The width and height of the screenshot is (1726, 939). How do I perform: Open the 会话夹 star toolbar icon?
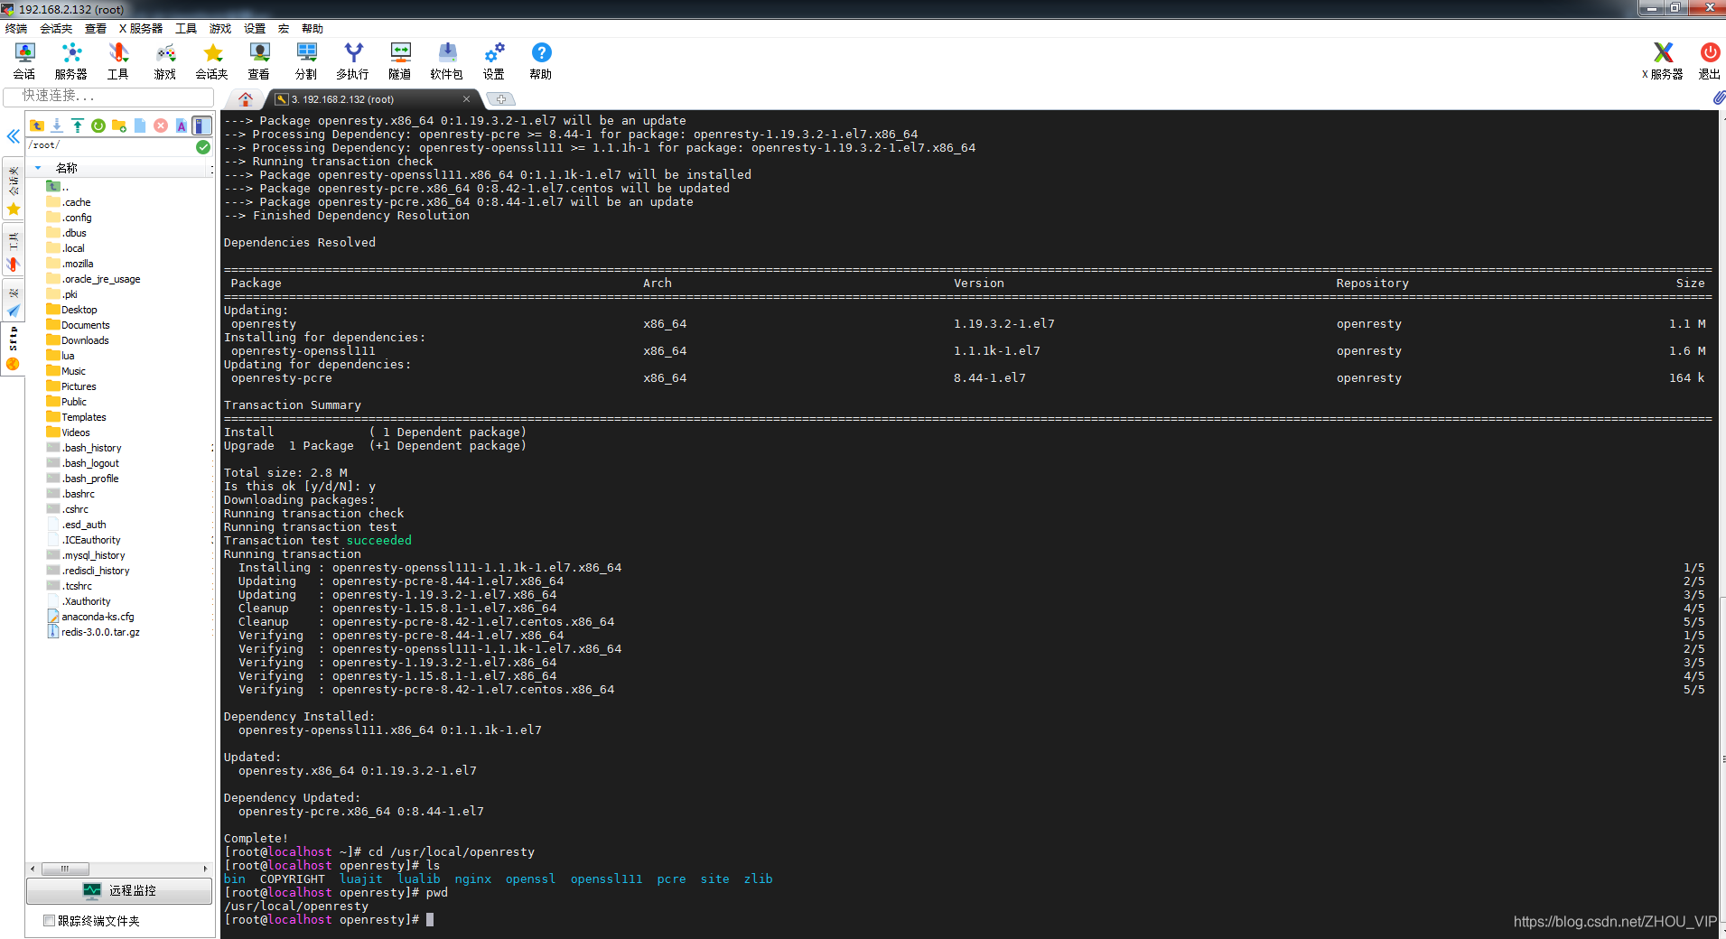pyautogui.click(x=212, y=61)
